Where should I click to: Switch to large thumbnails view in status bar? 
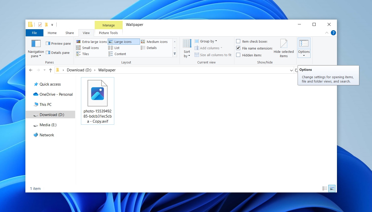pyautogui.click(x=332, y=188)
